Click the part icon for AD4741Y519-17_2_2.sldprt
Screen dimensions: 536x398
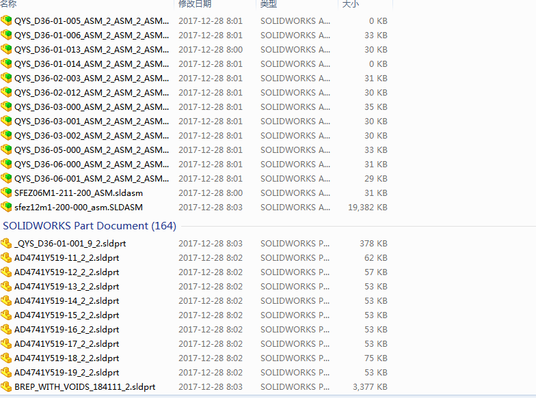pyautogui.click(x=6, y=344)
